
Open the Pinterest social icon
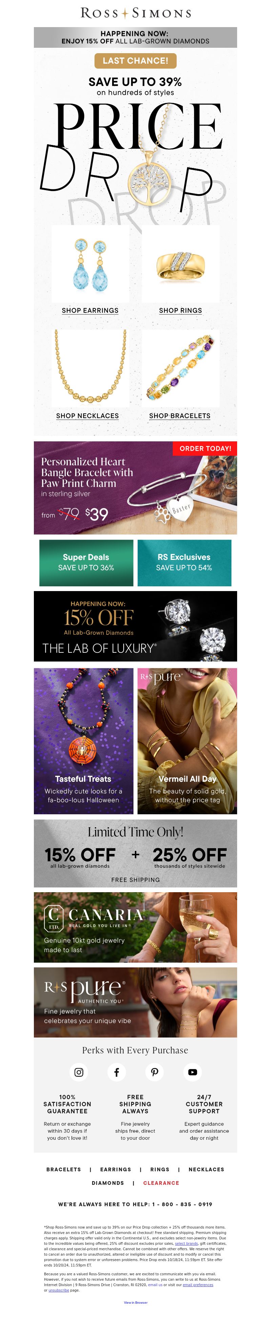coord(155,1072)
